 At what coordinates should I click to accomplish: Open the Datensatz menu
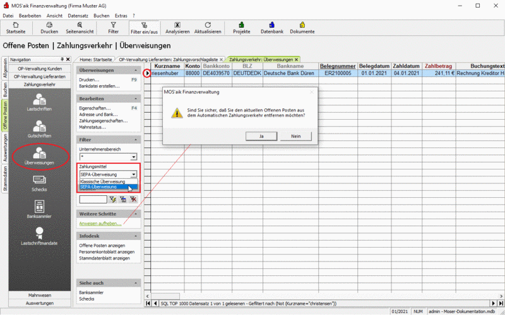coord(78,15)
